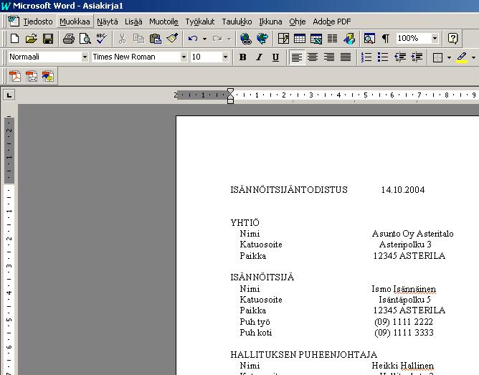The image size is (479, 375).
Task: Apply outside border button
Action: (437, 57)
